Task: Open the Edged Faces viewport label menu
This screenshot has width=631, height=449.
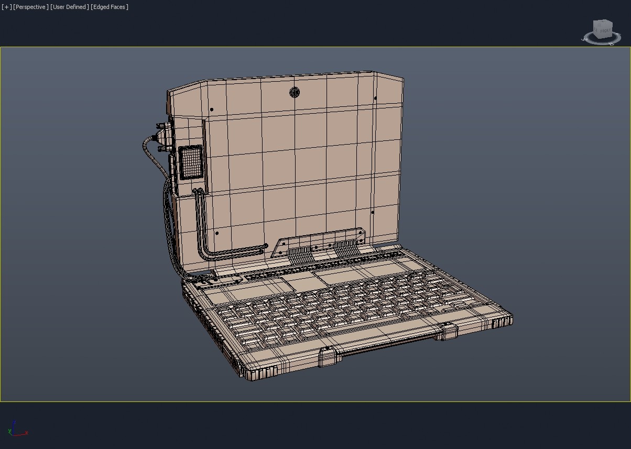Action: [x=108, y=7]
